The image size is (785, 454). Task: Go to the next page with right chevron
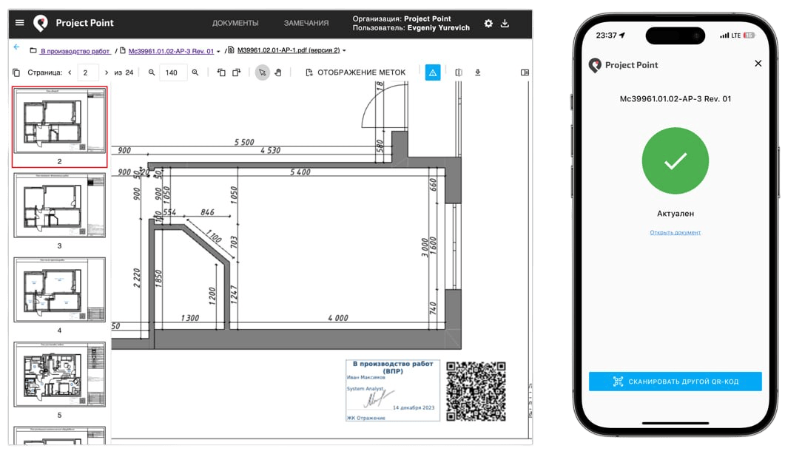(x=106, y=72)
